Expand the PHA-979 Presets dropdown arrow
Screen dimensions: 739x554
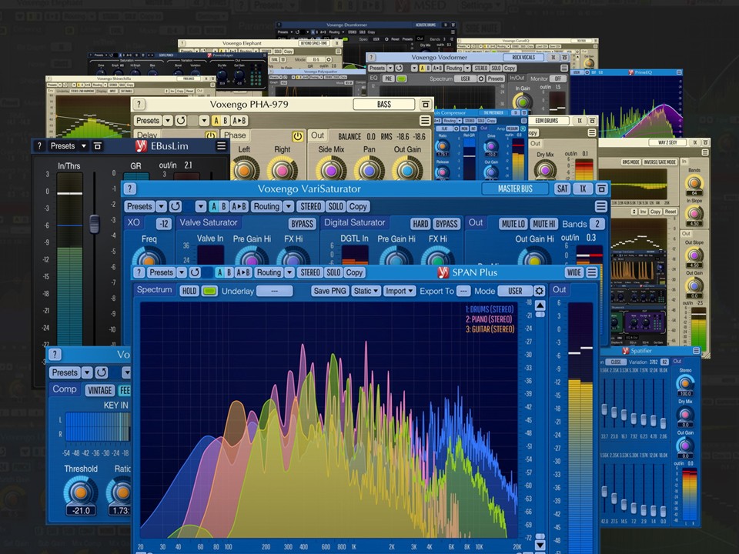(167, 121)
